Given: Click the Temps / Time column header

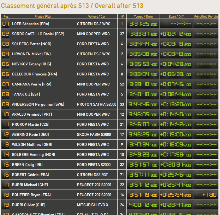Looking at the screenshot, I should (x=143, y=16).
